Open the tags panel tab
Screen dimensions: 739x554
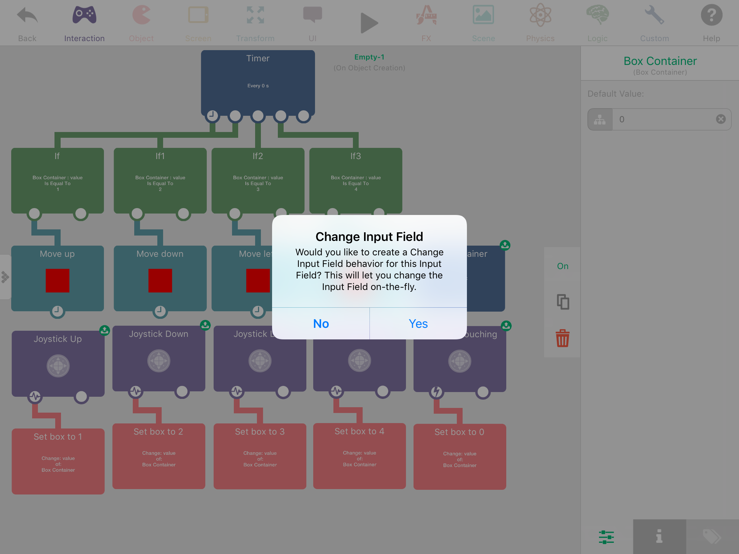pos(712,537)
